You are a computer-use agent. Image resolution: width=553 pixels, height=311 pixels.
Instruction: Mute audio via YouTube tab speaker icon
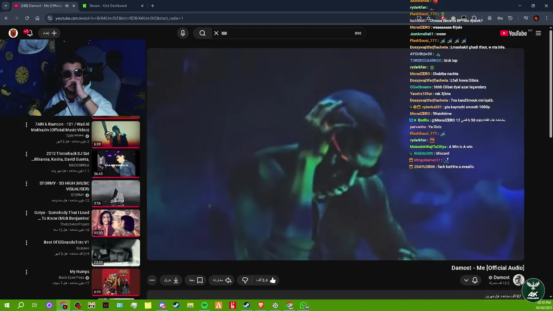tap(67, 6)
